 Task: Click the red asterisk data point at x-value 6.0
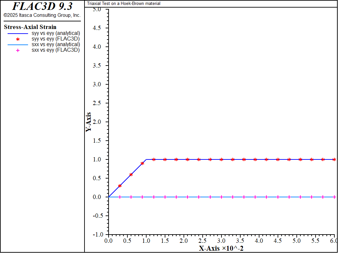tap(334, 159)
